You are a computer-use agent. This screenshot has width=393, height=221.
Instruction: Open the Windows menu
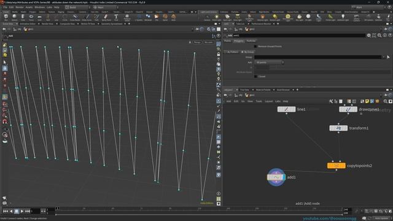39,7
